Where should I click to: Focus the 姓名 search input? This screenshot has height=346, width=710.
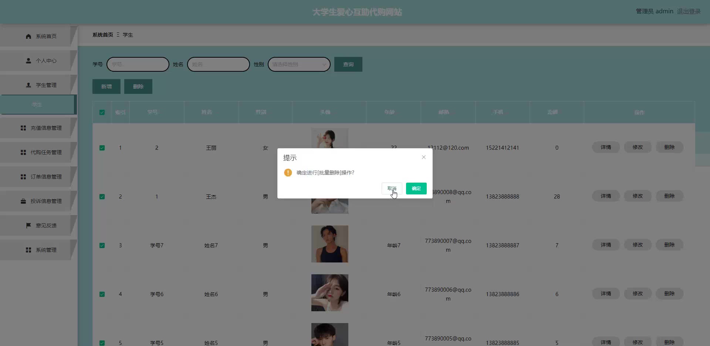[x=219, y=64]
